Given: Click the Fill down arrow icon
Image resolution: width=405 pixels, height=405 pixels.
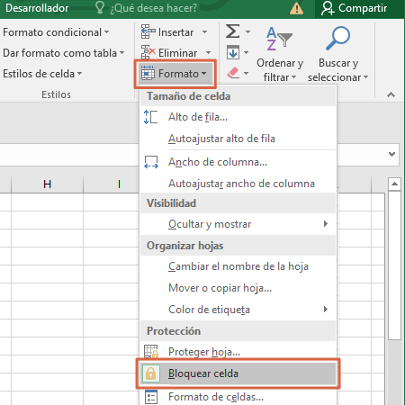Looking at the screenshot, I should click(233, 52).
